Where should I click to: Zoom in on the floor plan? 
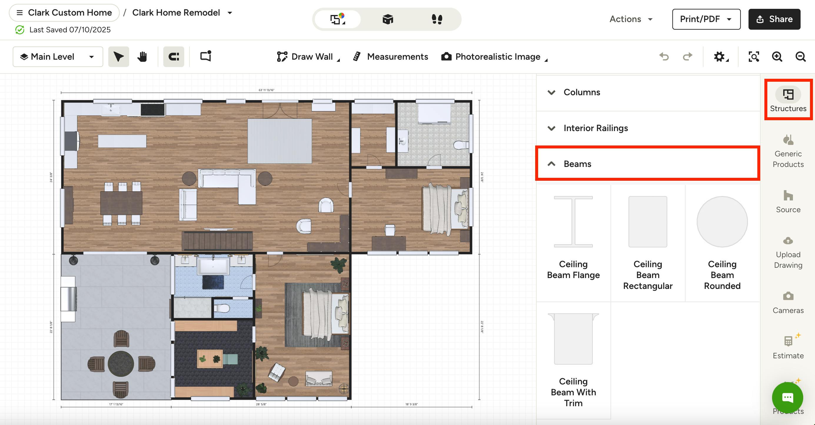pos(777,56)
